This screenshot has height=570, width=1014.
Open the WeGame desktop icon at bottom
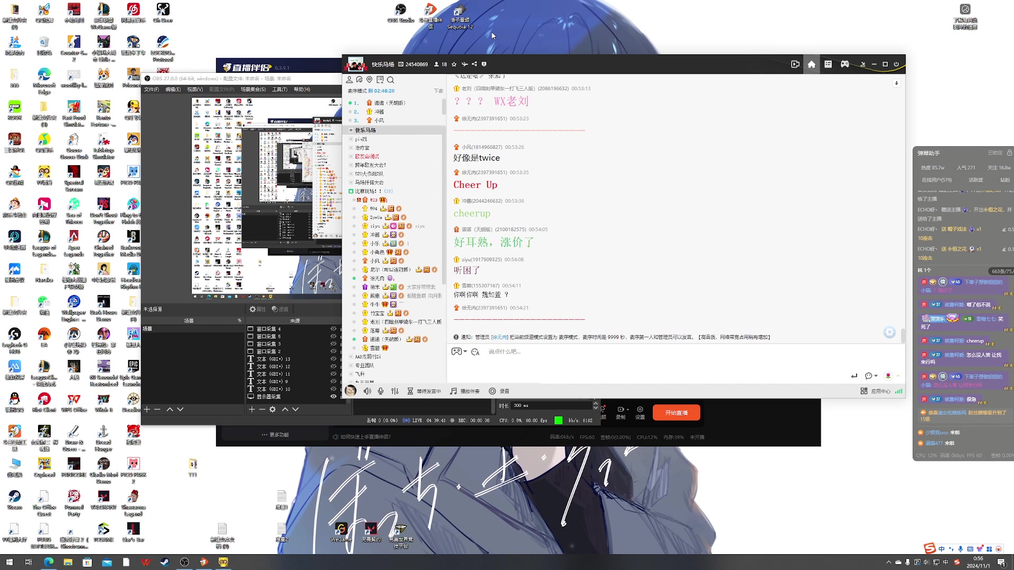click(x=341, y=532)
